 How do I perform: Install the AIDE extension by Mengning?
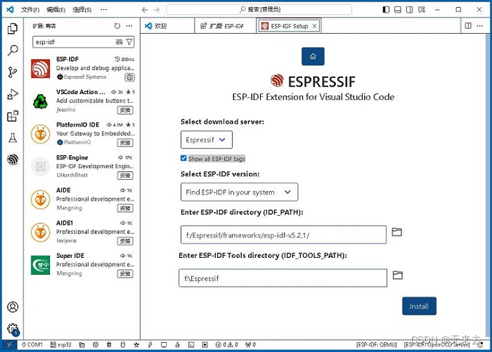[125, 208]
